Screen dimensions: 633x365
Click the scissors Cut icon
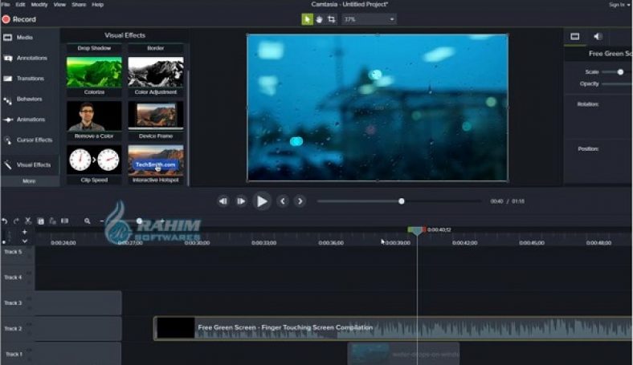[28, 221]
